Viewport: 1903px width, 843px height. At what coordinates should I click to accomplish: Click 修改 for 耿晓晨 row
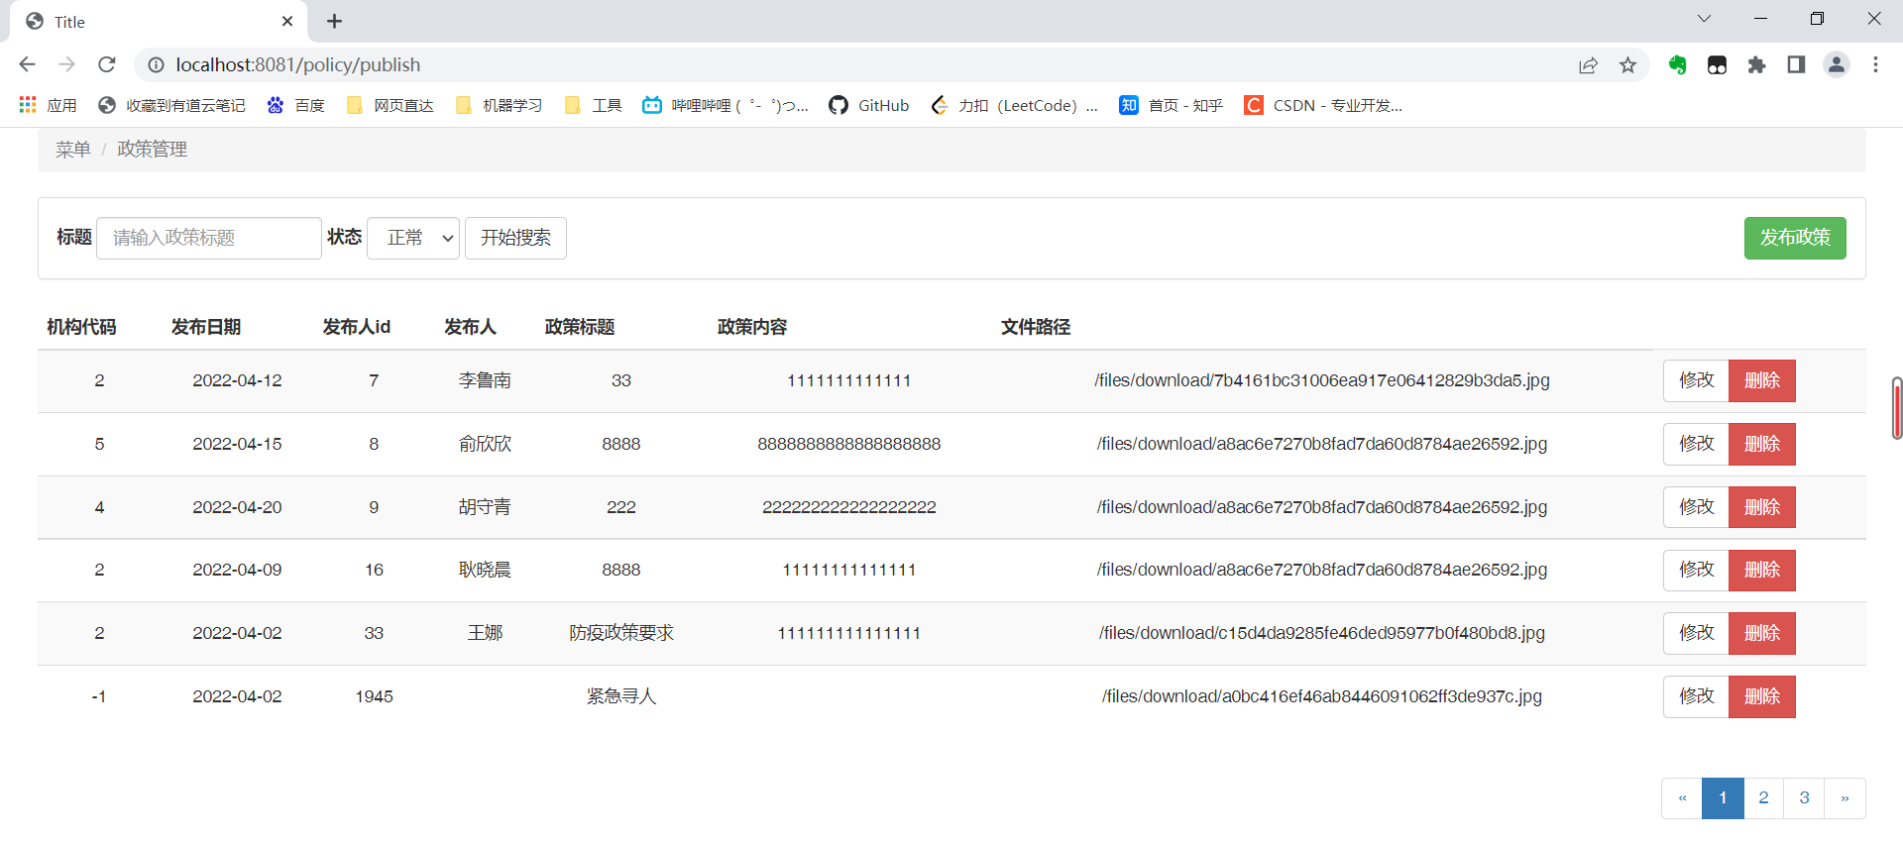coord(1696,570)
